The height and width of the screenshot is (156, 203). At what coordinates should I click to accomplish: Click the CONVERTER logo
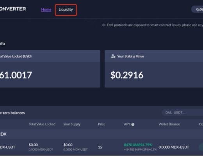click(13, 9)
